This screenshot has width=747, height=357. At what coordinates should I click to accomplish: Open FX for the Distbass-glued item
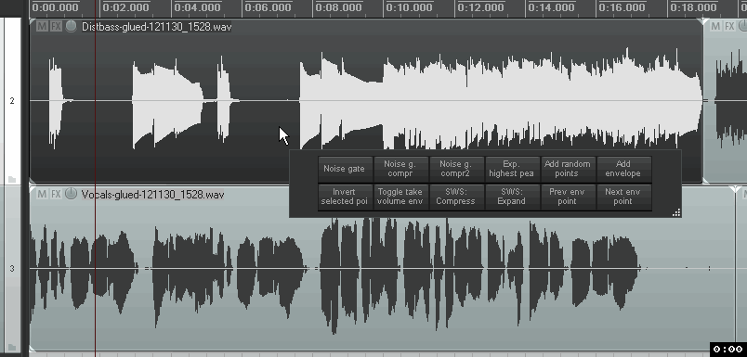(57, 27)
